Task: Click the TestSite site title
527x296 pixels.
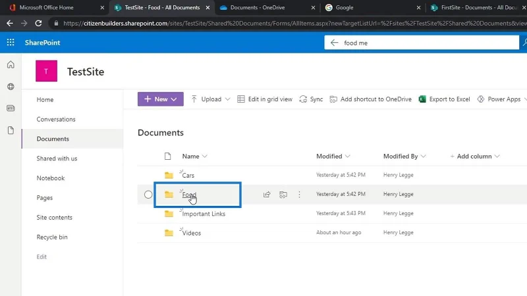Action: click(x=86, y=72)
